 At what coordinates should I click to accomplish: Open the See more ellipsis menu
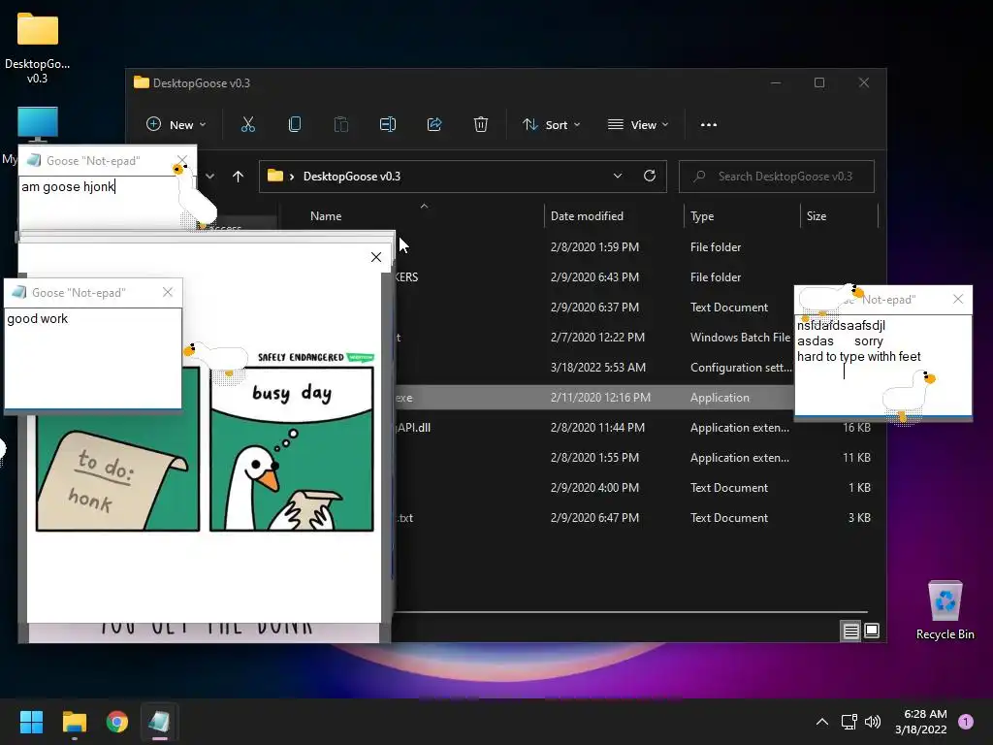tap(709, 125)
